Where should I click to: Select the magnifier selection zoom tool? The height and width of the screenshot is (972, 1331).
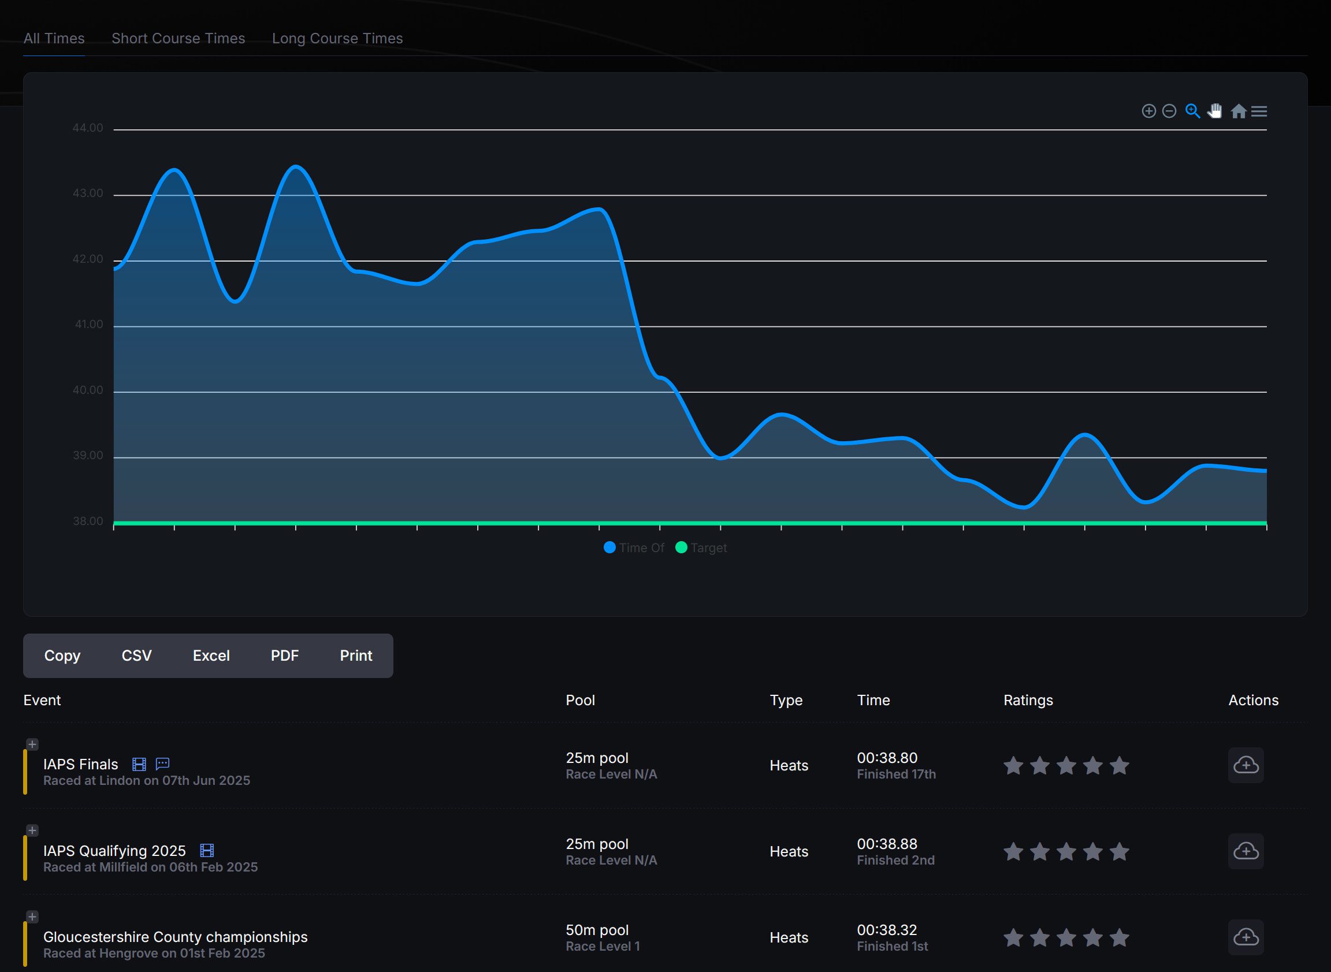(x=1192, y=111)
